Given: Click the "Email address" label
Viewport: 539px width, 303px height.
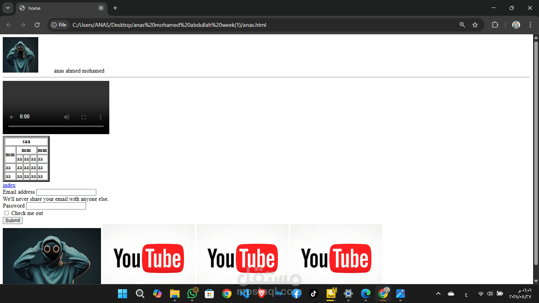Looking at the screenshot, I should tap(19, 192).
